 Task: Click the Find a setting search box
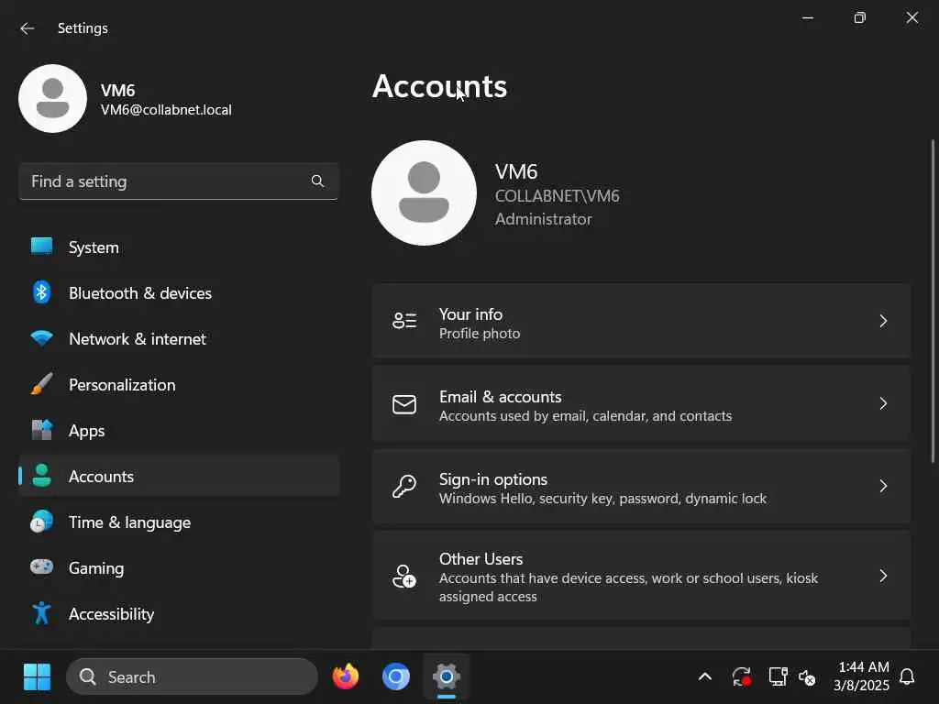(x=179, y=181)
